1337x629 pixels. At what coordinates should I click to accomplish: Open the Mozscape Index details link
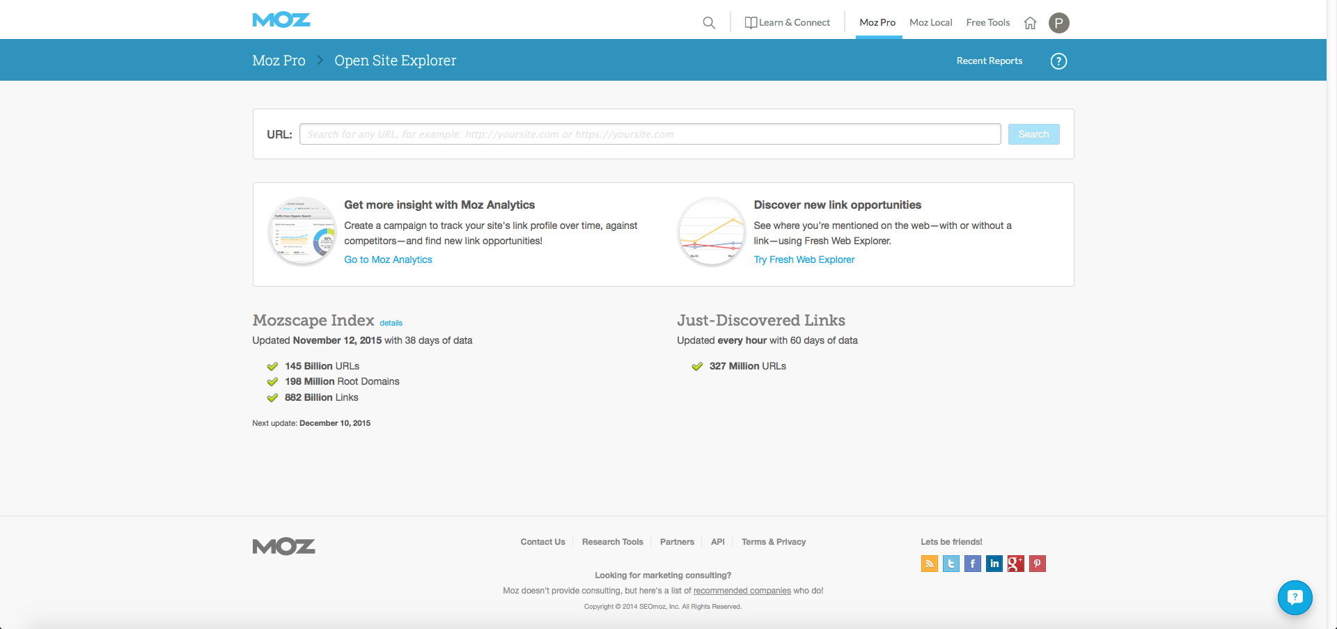point(391,323)
